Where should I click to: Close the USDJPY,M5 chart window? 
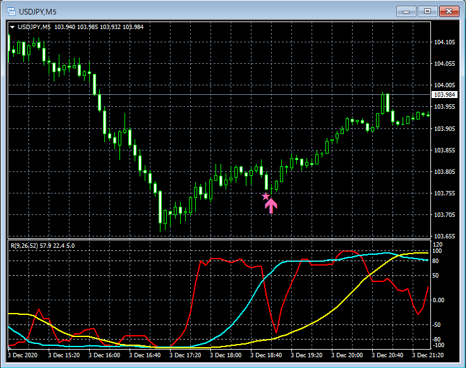449,11
